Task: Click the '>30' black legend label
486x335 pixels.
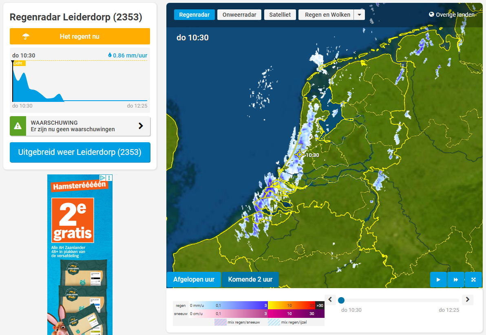Action: 320,305
